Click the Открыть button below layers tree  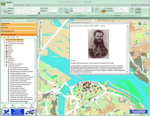(4, 106)
